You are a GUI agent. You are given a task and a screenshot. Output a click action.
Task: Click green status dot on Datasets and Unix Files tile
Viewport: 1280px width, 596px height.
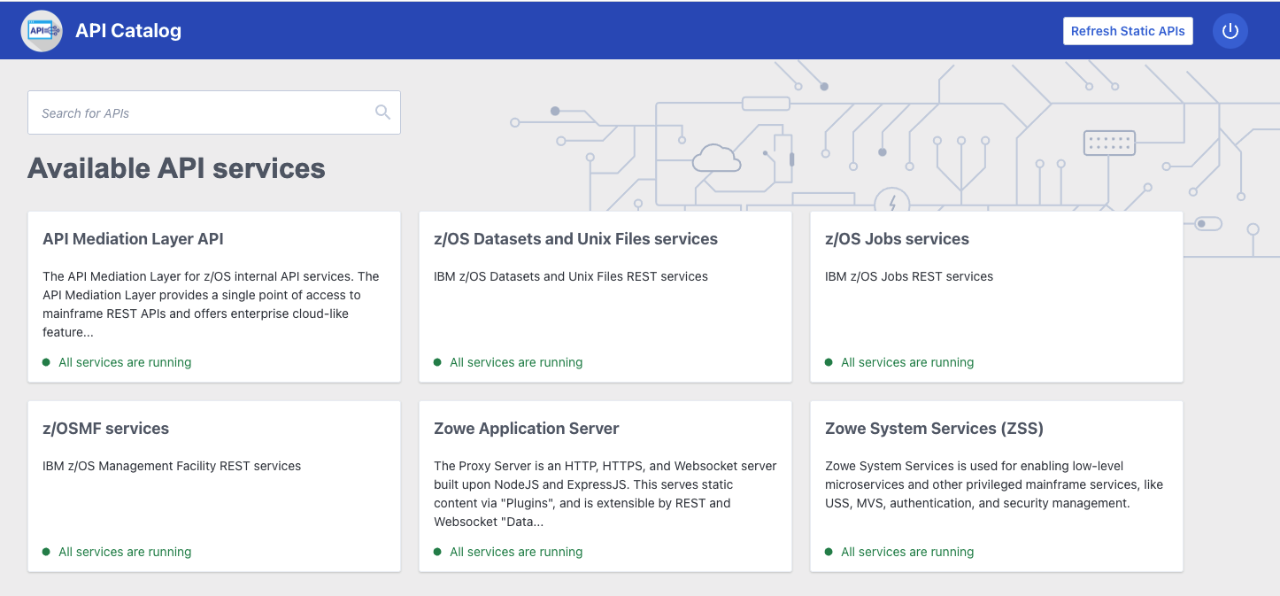(437, 362)
